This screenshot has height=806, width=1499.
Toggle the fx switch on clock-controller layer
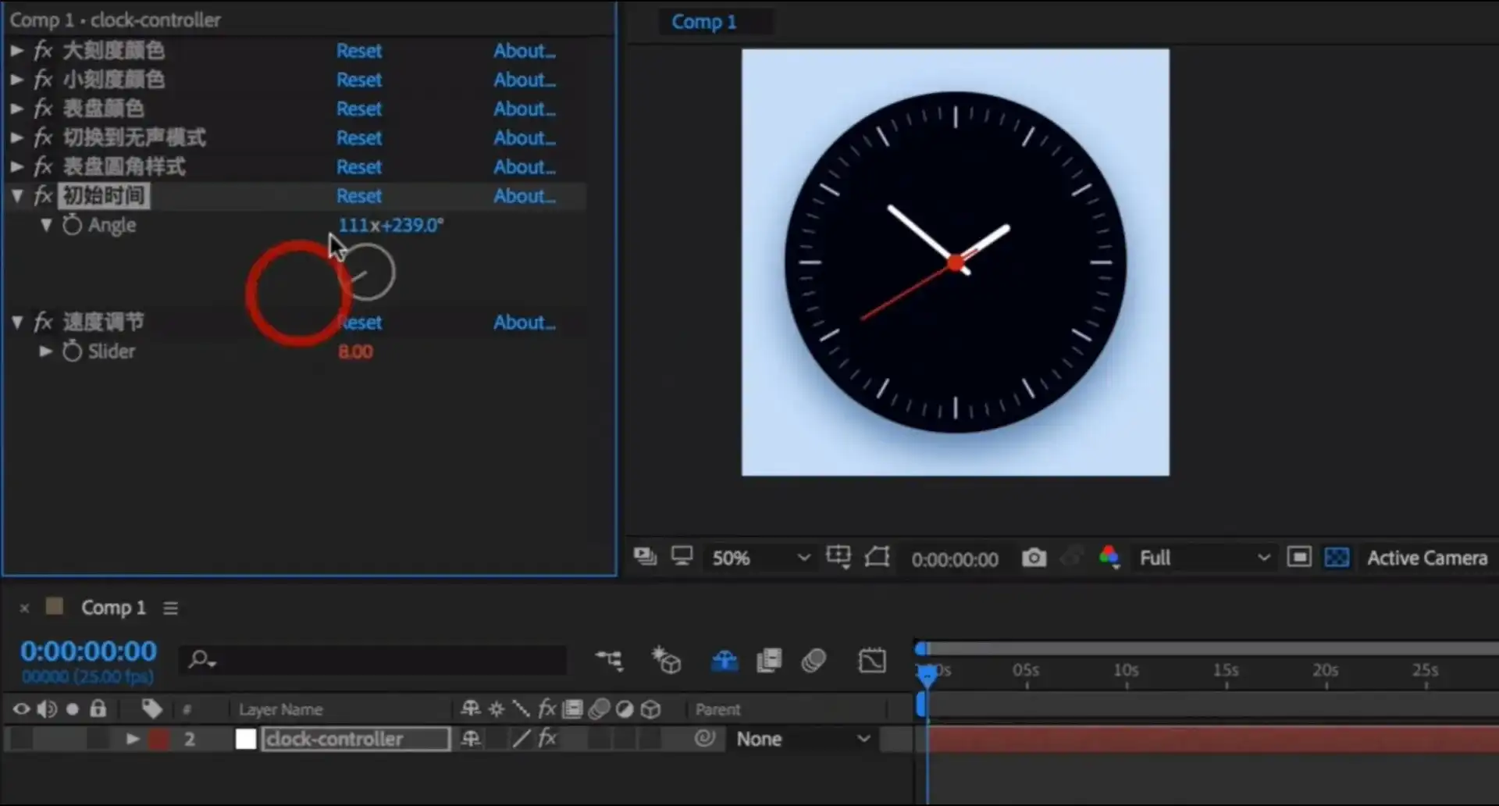[547, 738]
